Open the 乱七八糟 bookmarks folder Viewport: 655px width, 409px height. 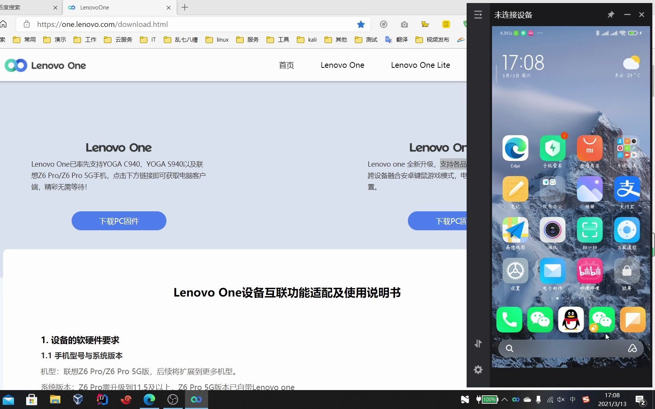pyautogui.click(x=180, y=40)
